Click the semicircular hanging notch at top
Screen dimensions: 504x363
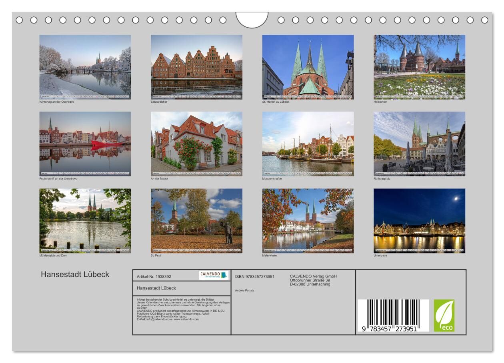coord(252,19)
